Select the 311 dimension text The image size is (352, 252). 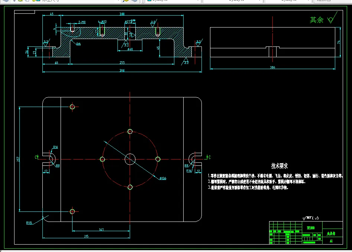pos(122,14)
